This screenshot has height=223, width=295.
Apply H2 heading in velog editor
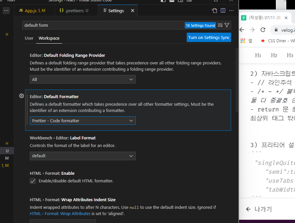pos(274,55)
